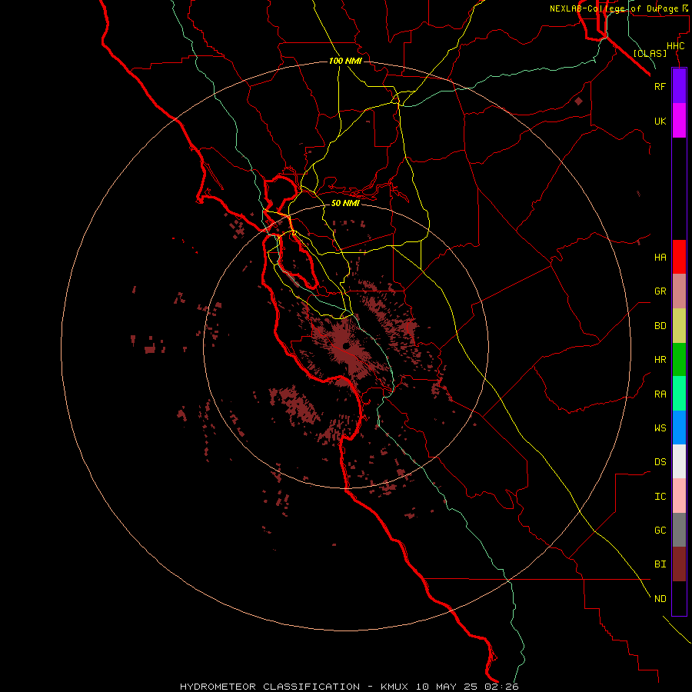
Task: Click the HR legend label
Action: click(x=660, y=360)
